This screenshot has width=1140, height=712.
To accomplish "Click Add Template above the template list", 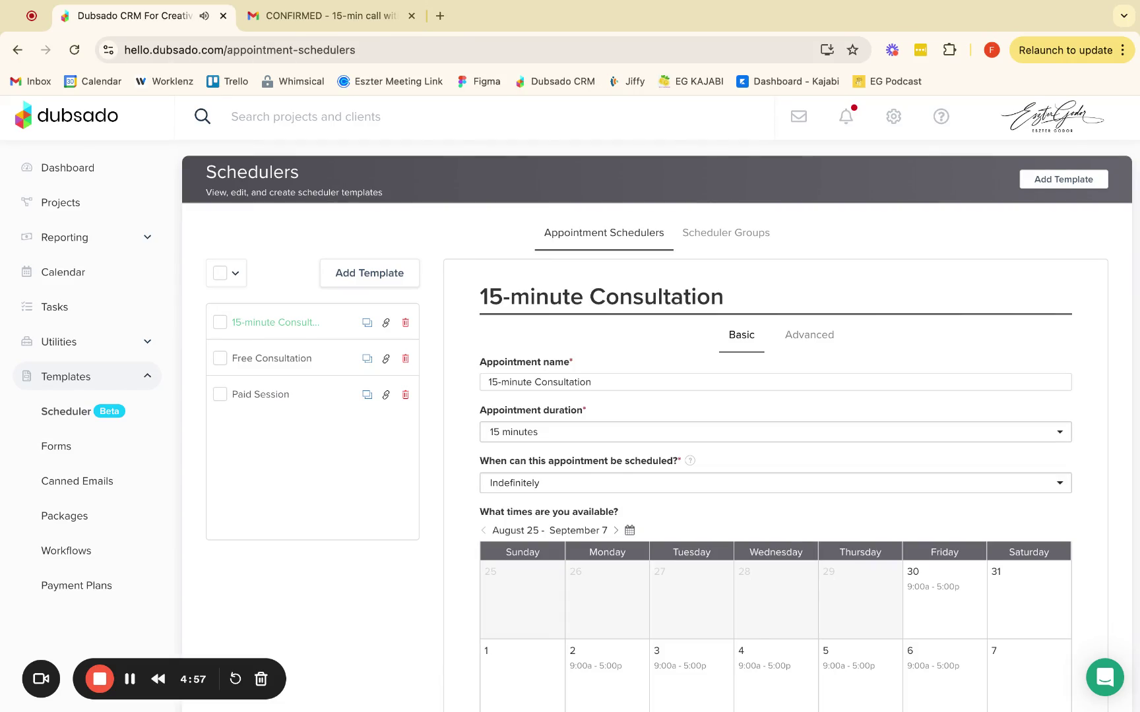I will 369,273.
